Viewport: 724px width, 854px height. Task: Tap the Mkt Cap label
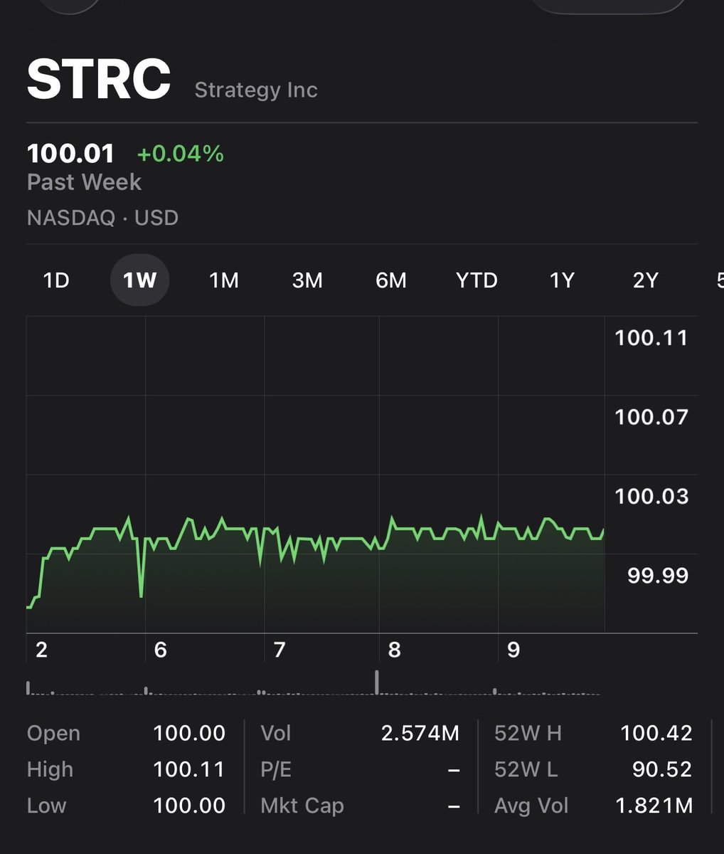click(302, 806)
